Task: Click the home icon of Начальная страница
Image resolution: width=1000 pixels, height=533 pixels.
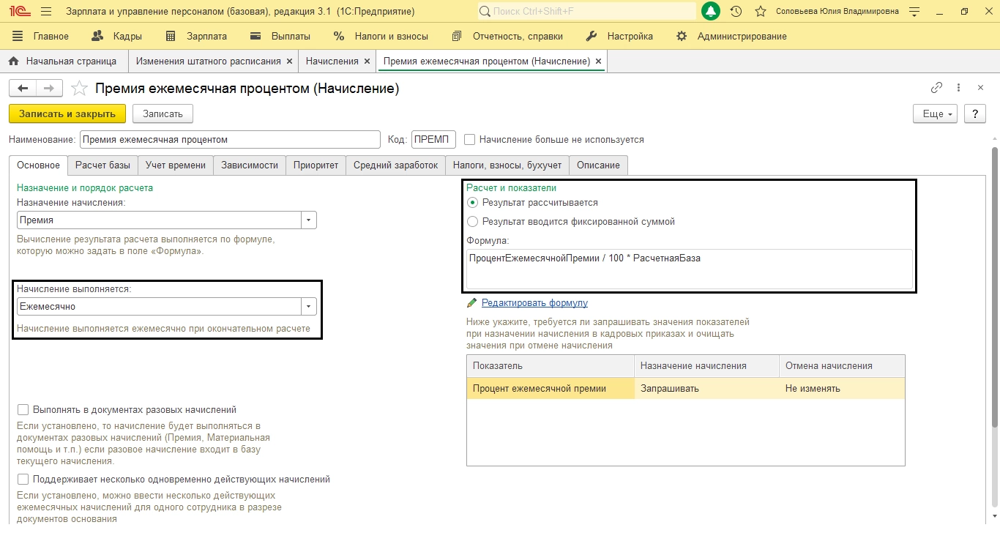Action: 13,61
